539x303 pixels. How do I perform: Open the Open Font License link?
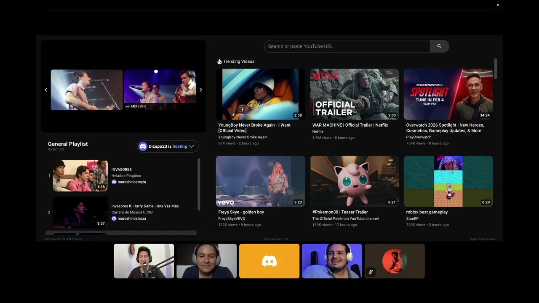[x=483, y=239]
